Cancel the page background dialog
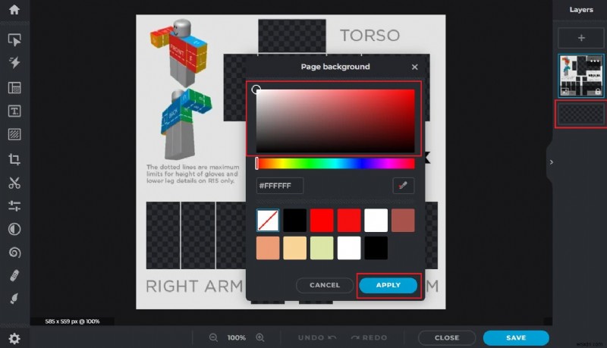Image resolution: width=607 pixels, height=348 pixels. tap(325, 285)
